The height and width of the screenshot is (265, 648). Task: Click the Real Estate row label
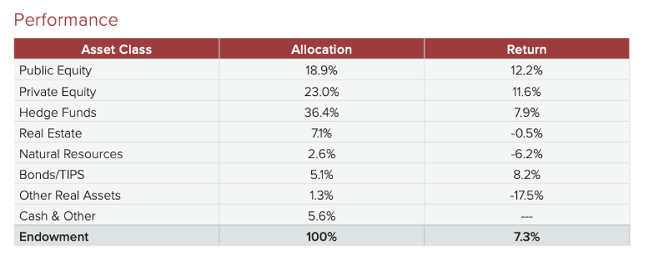point(50,133)
